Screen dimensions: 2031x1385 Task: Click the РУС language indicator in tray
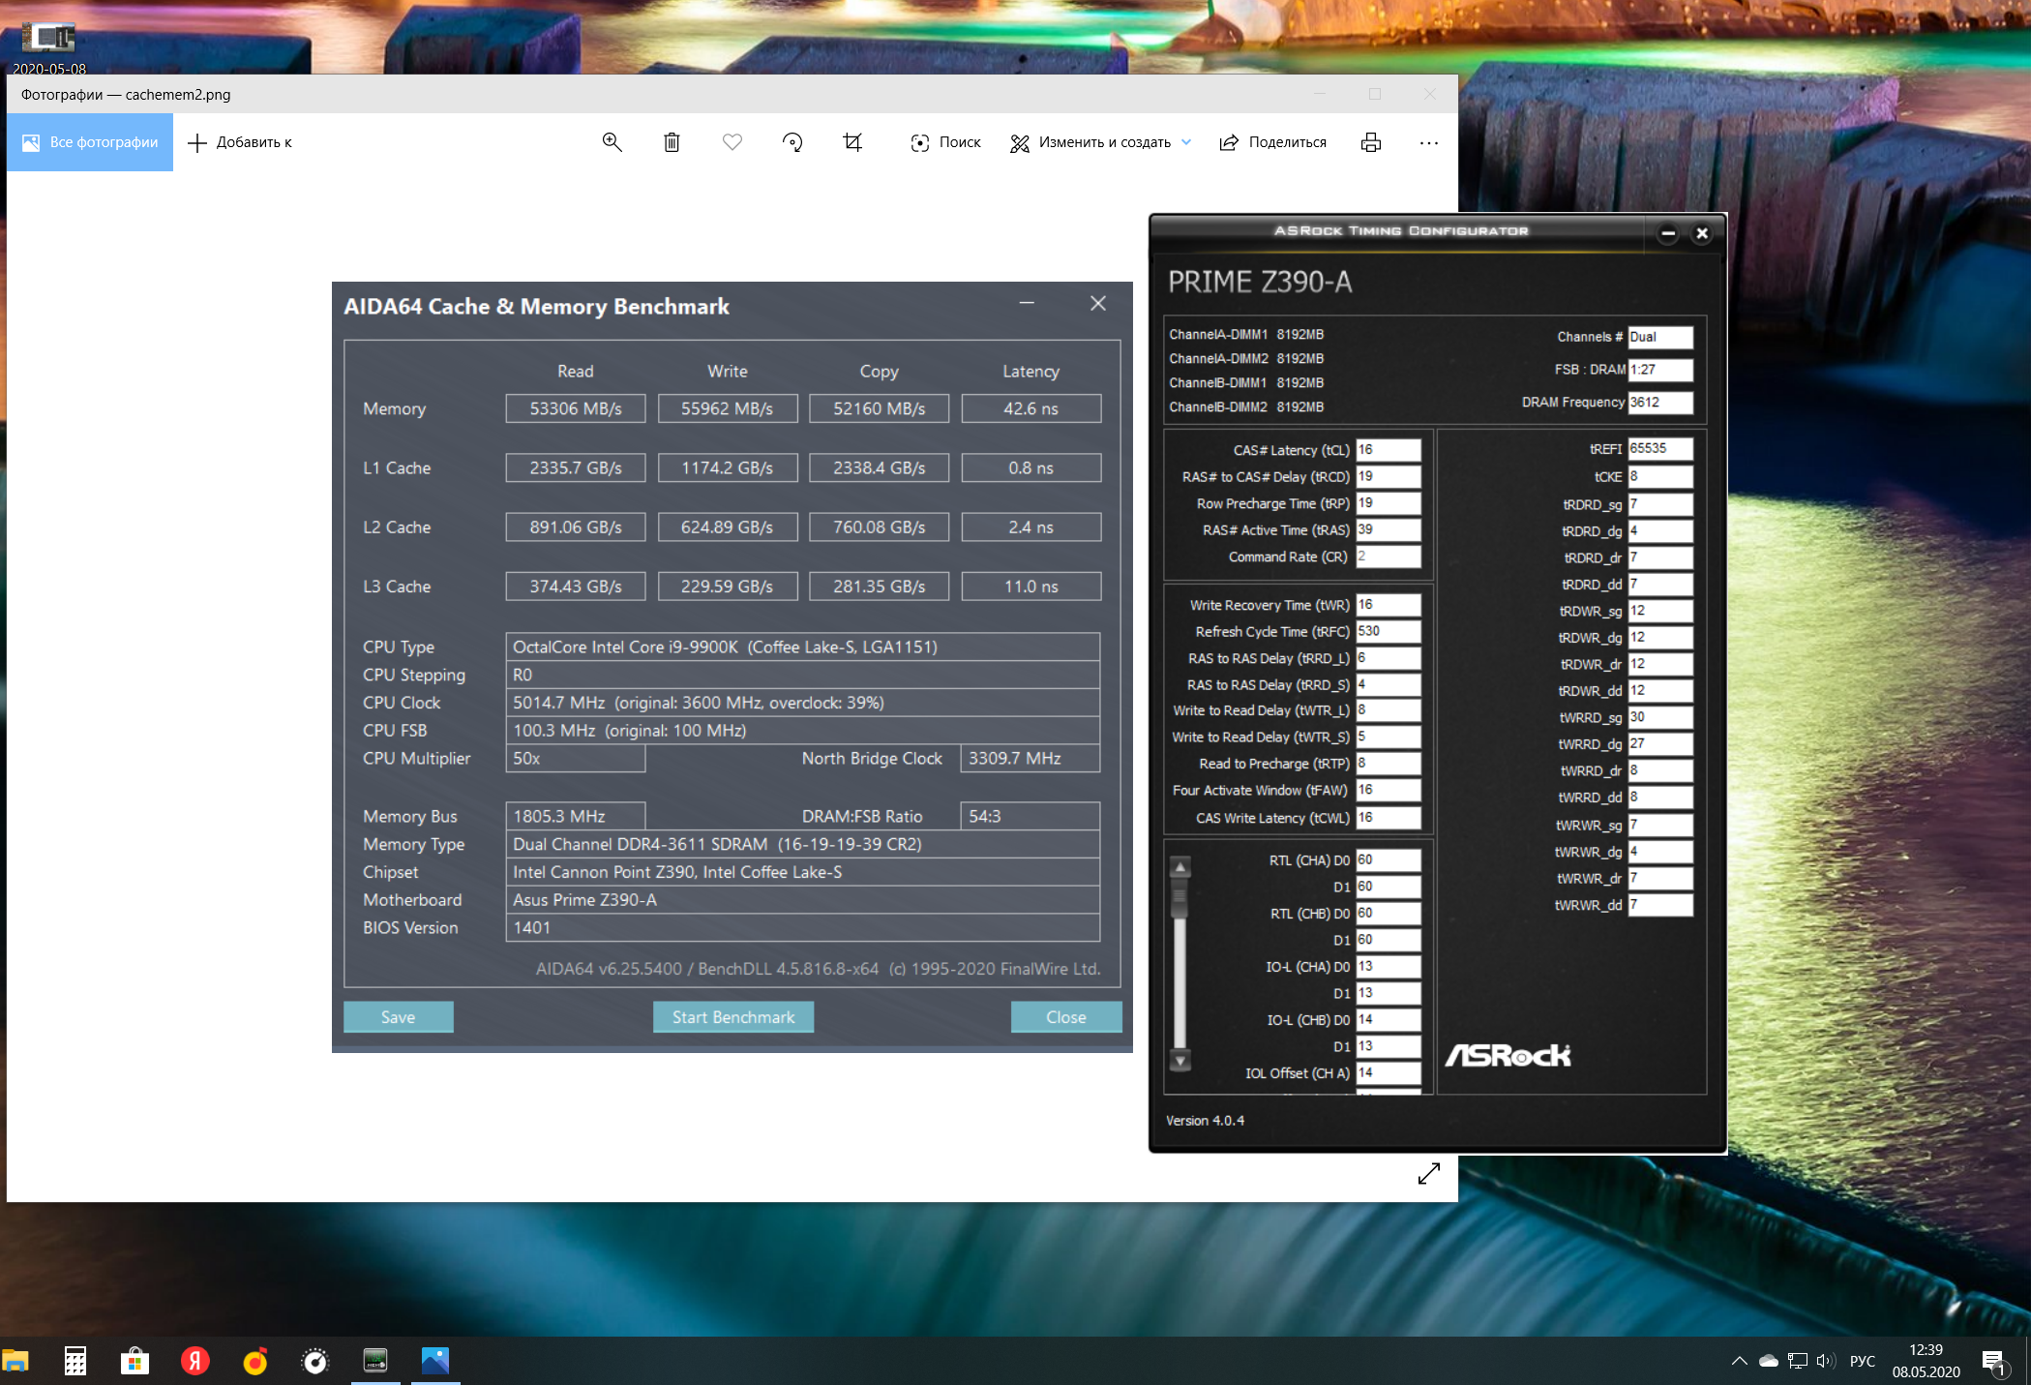point(1862,1361)
